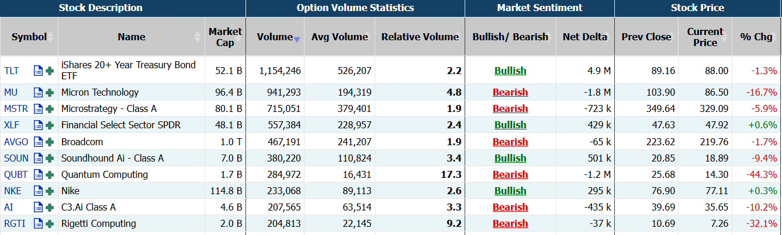Sort by Net Delta column header
782x235 pixels.
click(585, 37)
